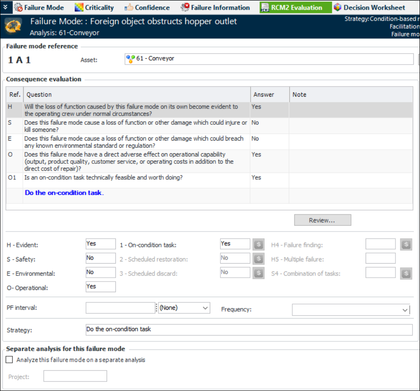420x391 pixels.
Task: Select the O question row about operational capability
Action: tap(209, 161)
